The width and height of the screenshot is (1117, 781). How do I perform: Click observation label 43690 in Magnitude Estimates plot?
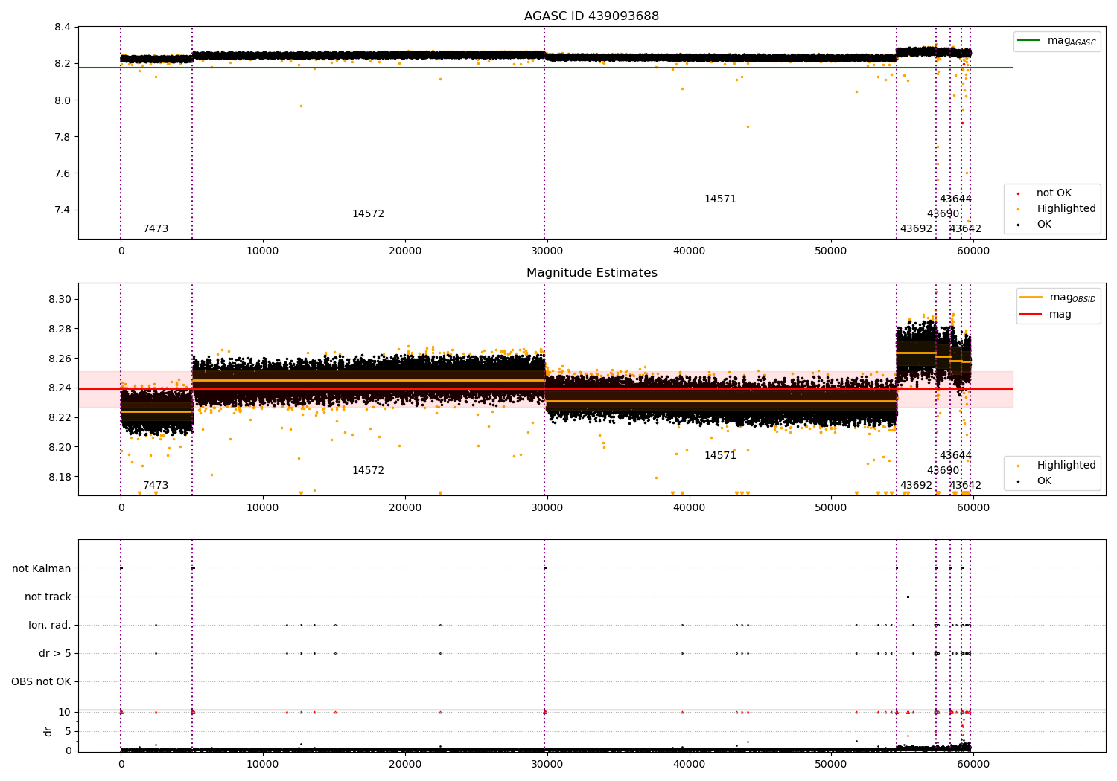pyautogui.click(x=943, y=471)
